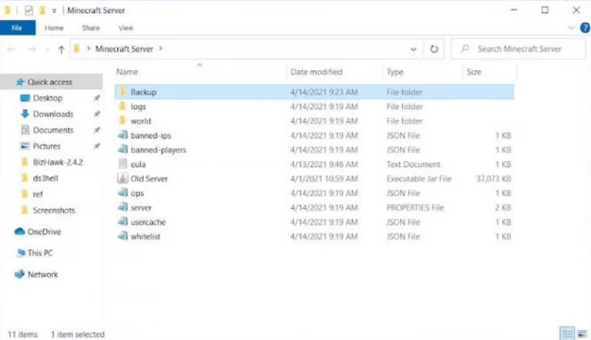Click the ops JSON file icon
The height and width of the screenshot is (340, 591).
123,193
